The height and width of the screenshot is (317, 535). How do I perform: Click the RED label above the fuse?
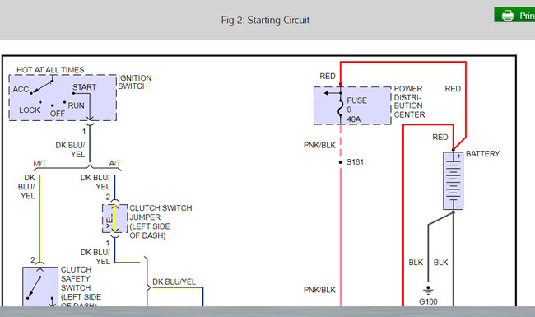(x=328, y=76)
